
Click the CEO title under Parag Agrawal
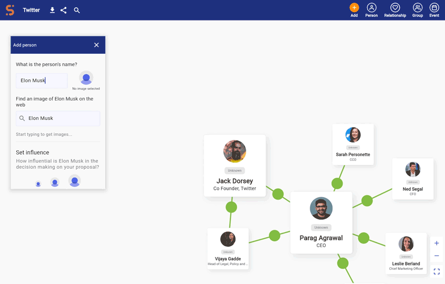[x=321, y=246]
